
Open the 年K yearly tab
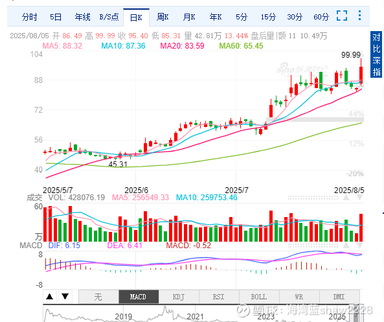coord(216,17)
